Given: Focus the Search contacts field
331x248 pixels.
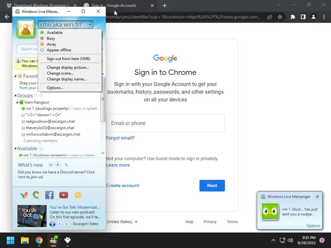Looking at the screenshot, I should coord(28,49).
